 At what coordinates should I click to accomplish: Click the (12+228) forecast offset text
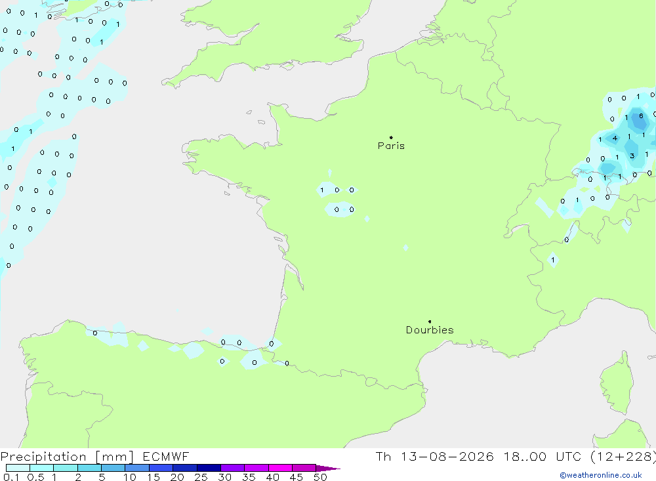(623, 457)
